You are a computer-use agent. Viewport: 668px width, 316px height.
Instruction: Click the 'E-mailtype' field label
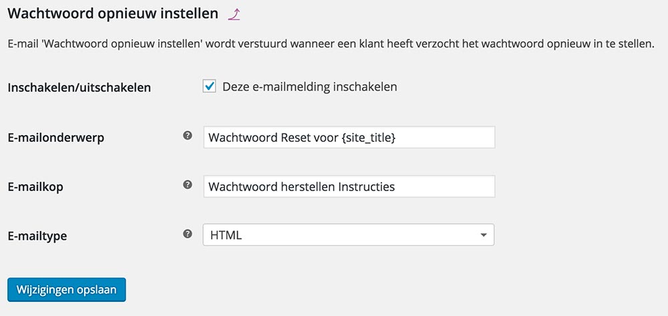pyautogui.click(x=37, y=236)
